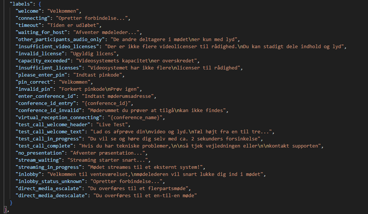This screenshot has height=214, width=368.
Task: Place cursor on the "welcome" key
Action: point(29,11)
